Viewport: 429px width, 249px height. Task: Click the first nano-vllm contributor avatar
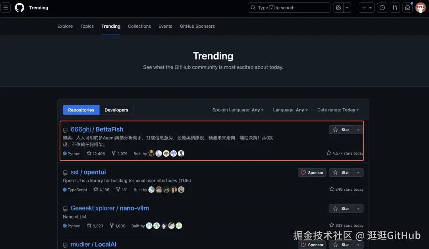click(149, 226)
